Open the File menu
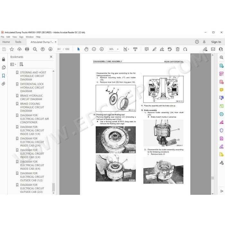The width and height of the screenshot is (225, 225). (x=3, y=37)
